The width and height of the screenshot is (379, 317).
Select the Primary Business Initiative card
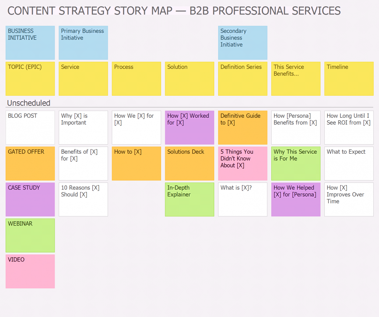[83, 43]
